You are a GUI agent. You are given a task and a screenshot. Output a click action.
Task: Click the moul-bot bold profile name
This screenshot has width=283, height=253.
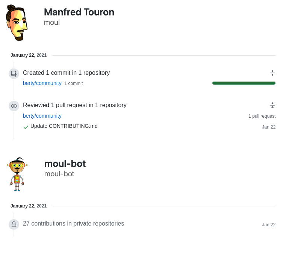(65, 164)
